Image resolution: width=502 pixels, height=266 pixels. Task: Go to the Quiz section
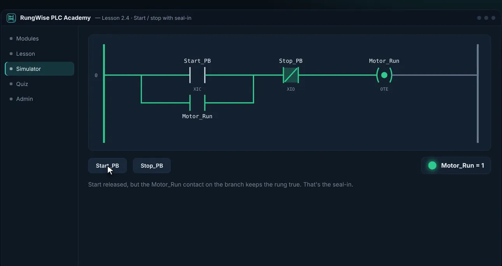click(39, 84)
